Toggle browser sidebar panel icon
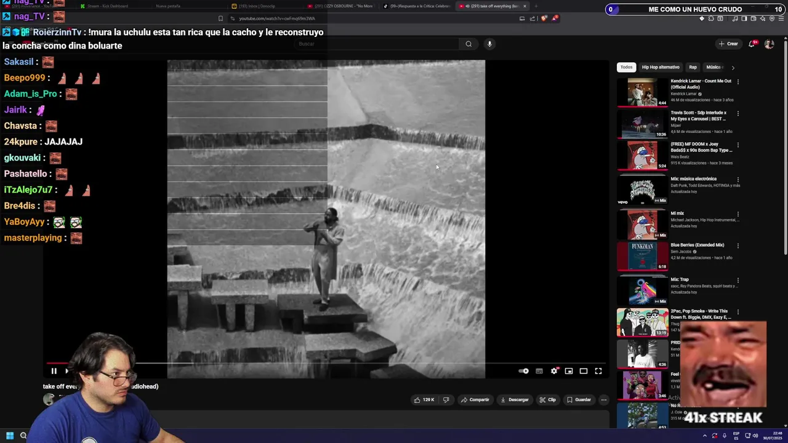Viewport: 788px width, 443px height. [x=744, y=18]
